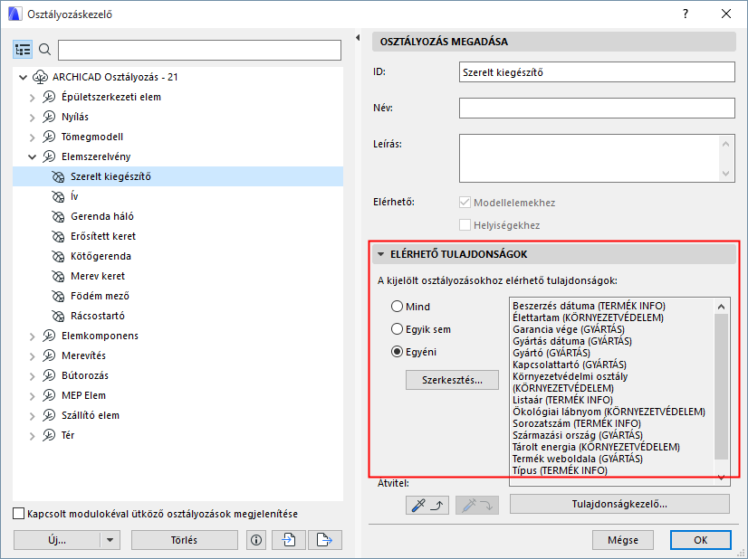Open Tulajdonságkezelő... button
The width and height of the screenshot is (748, 559).
[619, 504]
